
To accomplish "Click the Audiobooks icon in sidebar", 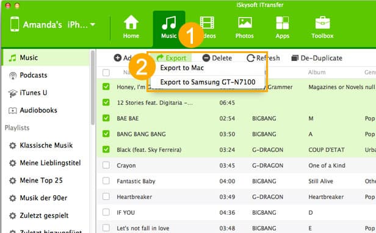I will [x=12, y=110].
